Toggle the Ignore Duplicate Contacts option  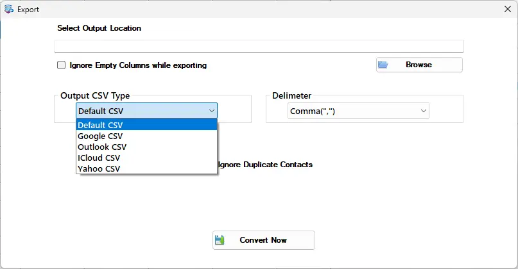[x=265, y=165]
